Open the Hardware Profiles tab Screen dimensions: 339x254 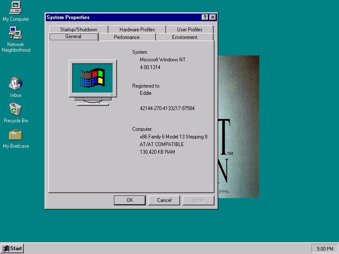137,30
